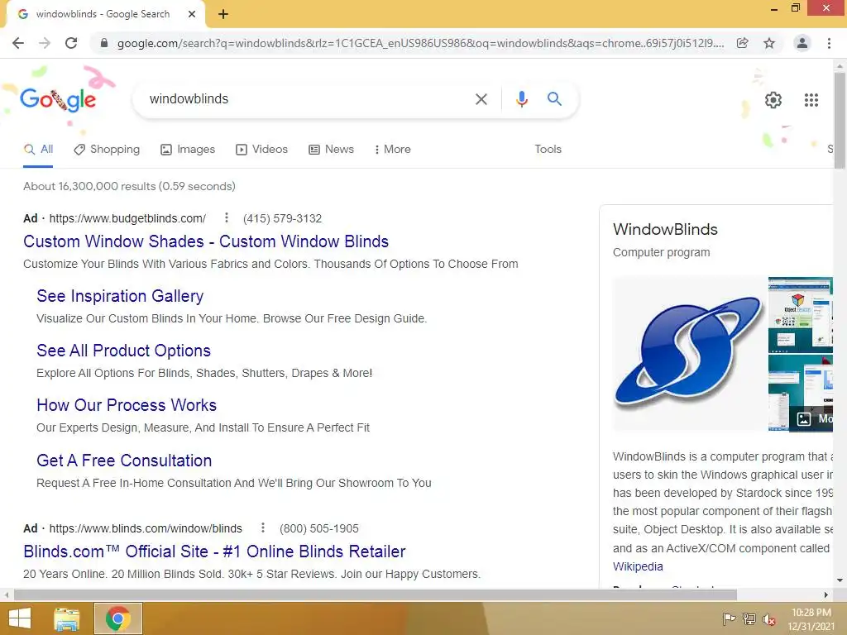The width and height of the screenshot is (847, 635).
Task: Open options dots for budgetblinds ad
Action: pos(227,217)
